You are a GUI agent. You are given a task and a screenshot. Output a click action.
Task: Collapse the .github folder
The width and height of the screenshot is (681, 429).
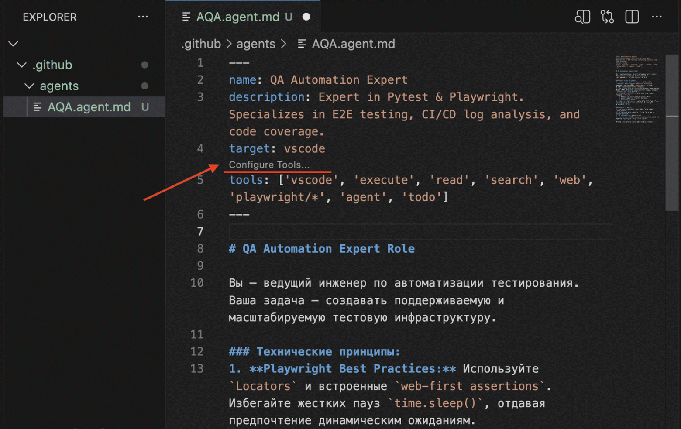tap(22, 65)
